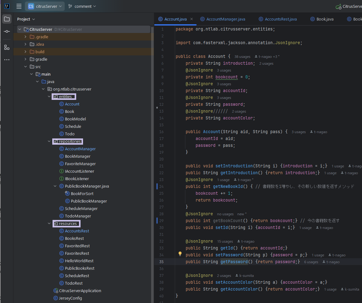Click the author icon next to k-sumita line 37
Screen dimensions: 362x303
[x=237, y=276]
